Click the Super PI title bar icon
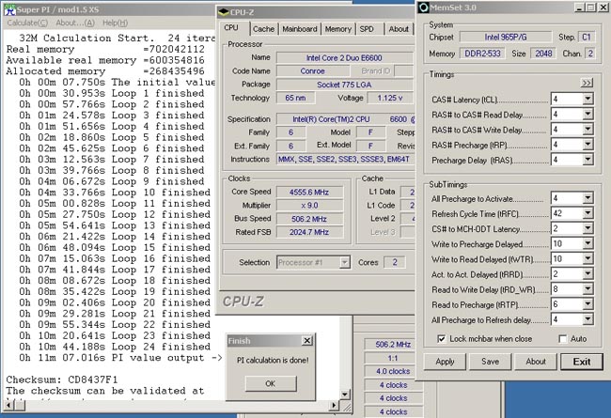Viewport: 611px width, 418px height. click(9, 9)
